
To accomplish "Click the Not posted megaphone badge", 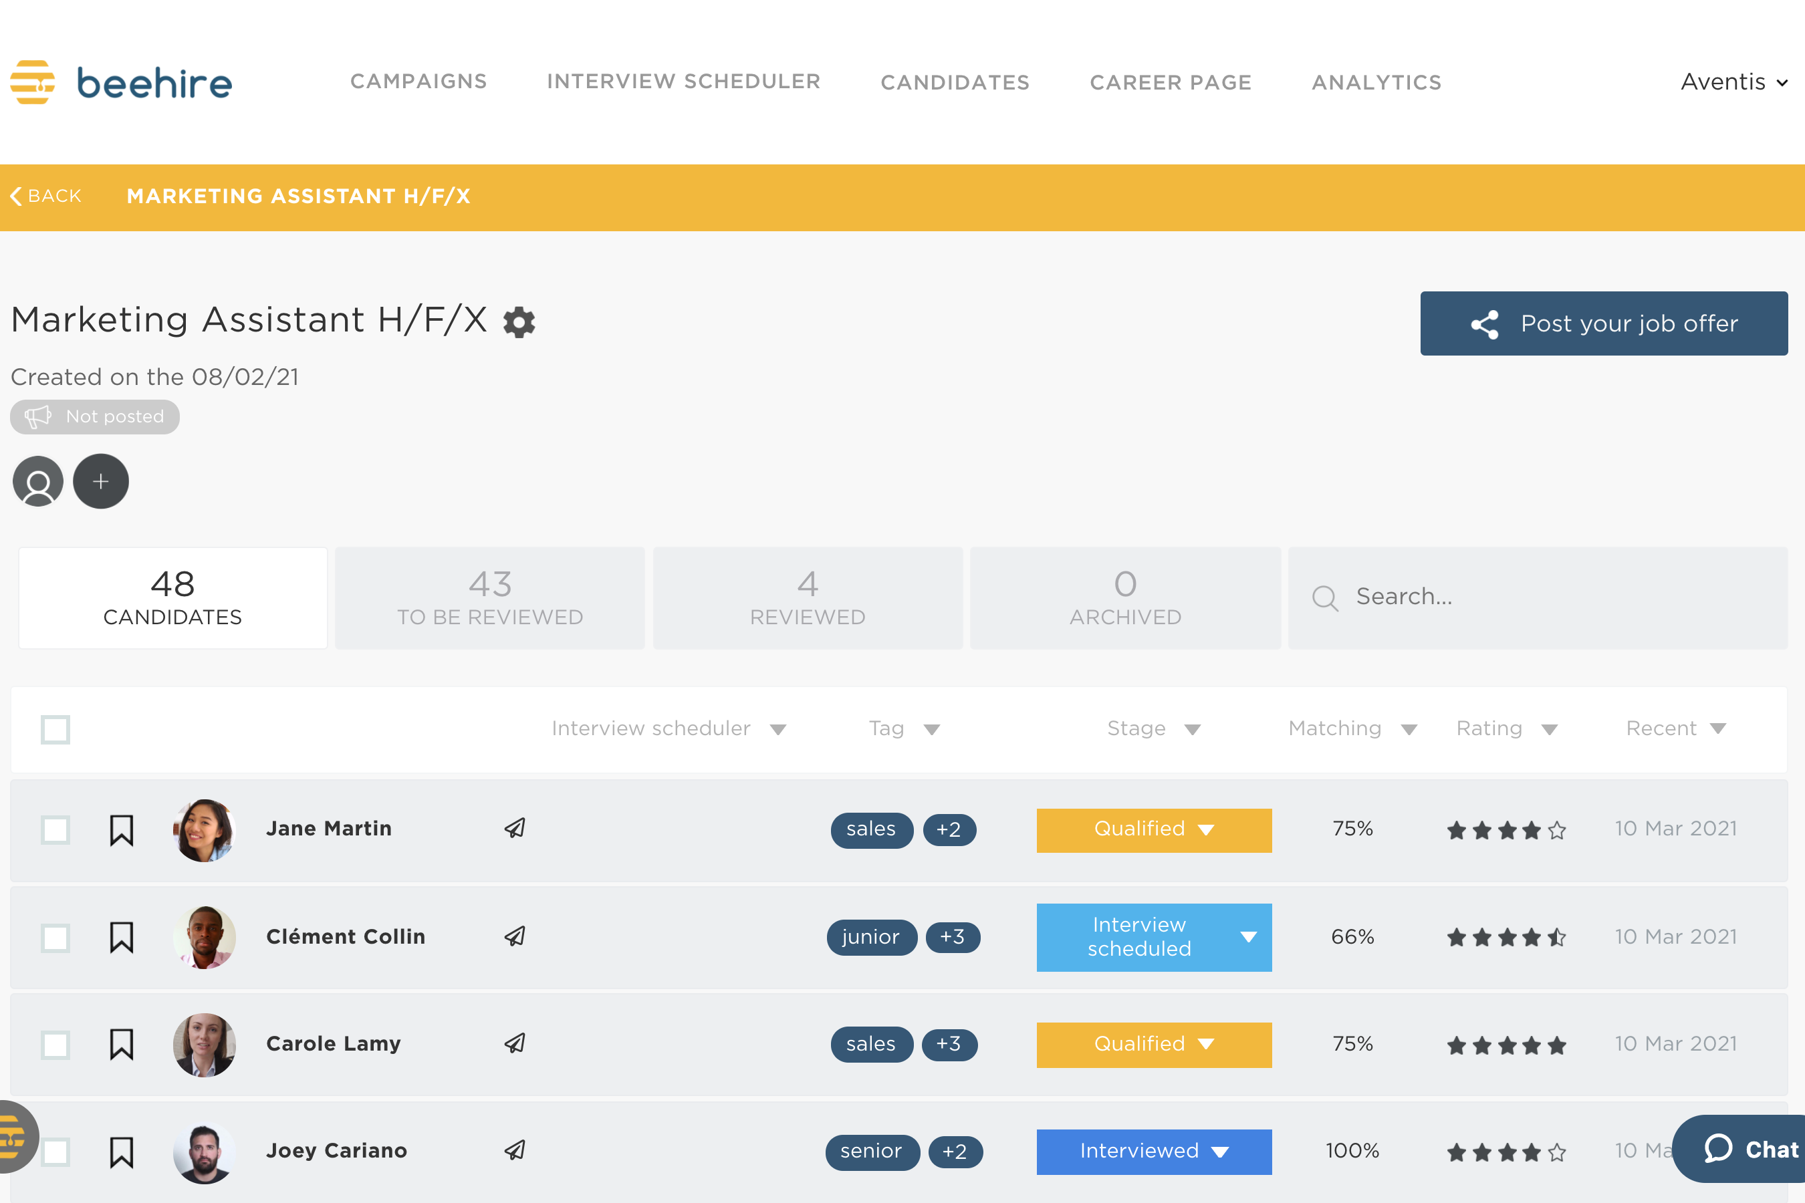I will (x=94, y=416).
